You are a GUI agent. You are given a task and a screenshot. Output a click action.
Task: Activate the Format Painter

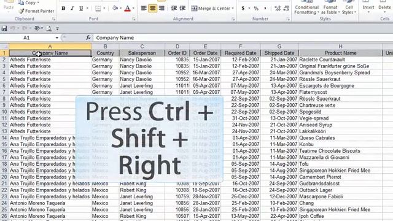(x=37, y=11)
